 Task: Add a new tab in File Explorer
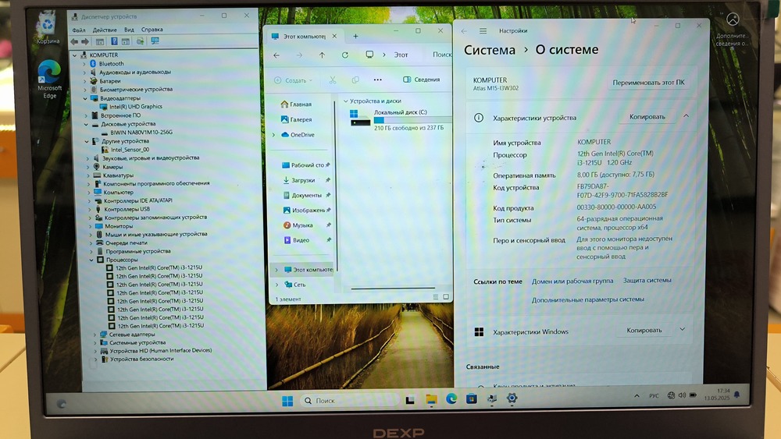click(x=355, y=36)
